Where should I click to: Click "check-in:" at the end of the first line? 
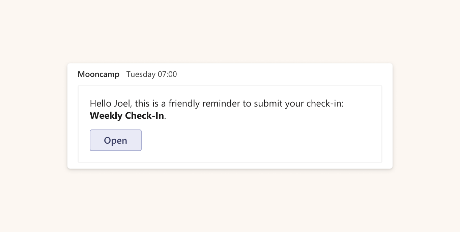point(325,104)
